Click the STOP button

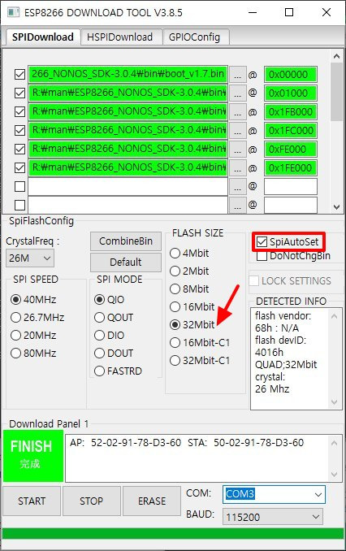[x=91, y=501]
